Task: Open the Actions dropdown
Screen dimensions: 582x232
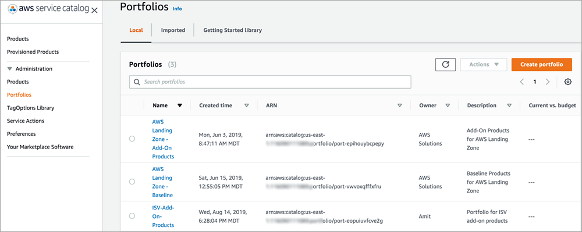Action: (484, 64)
